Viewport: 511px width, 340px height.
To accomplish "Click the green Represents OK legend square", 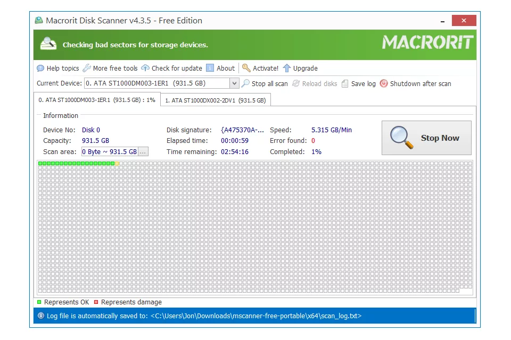I will tap(39, 302).
